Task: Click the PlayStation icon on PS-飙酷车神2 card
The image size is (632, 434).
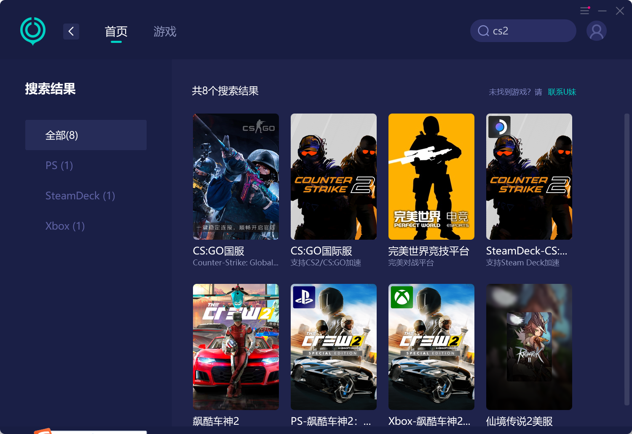Action: (x=304, y=296)
